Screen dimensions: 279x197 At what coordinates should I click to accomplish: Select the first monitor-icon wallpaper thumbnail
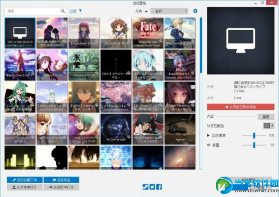pos(20,33)
